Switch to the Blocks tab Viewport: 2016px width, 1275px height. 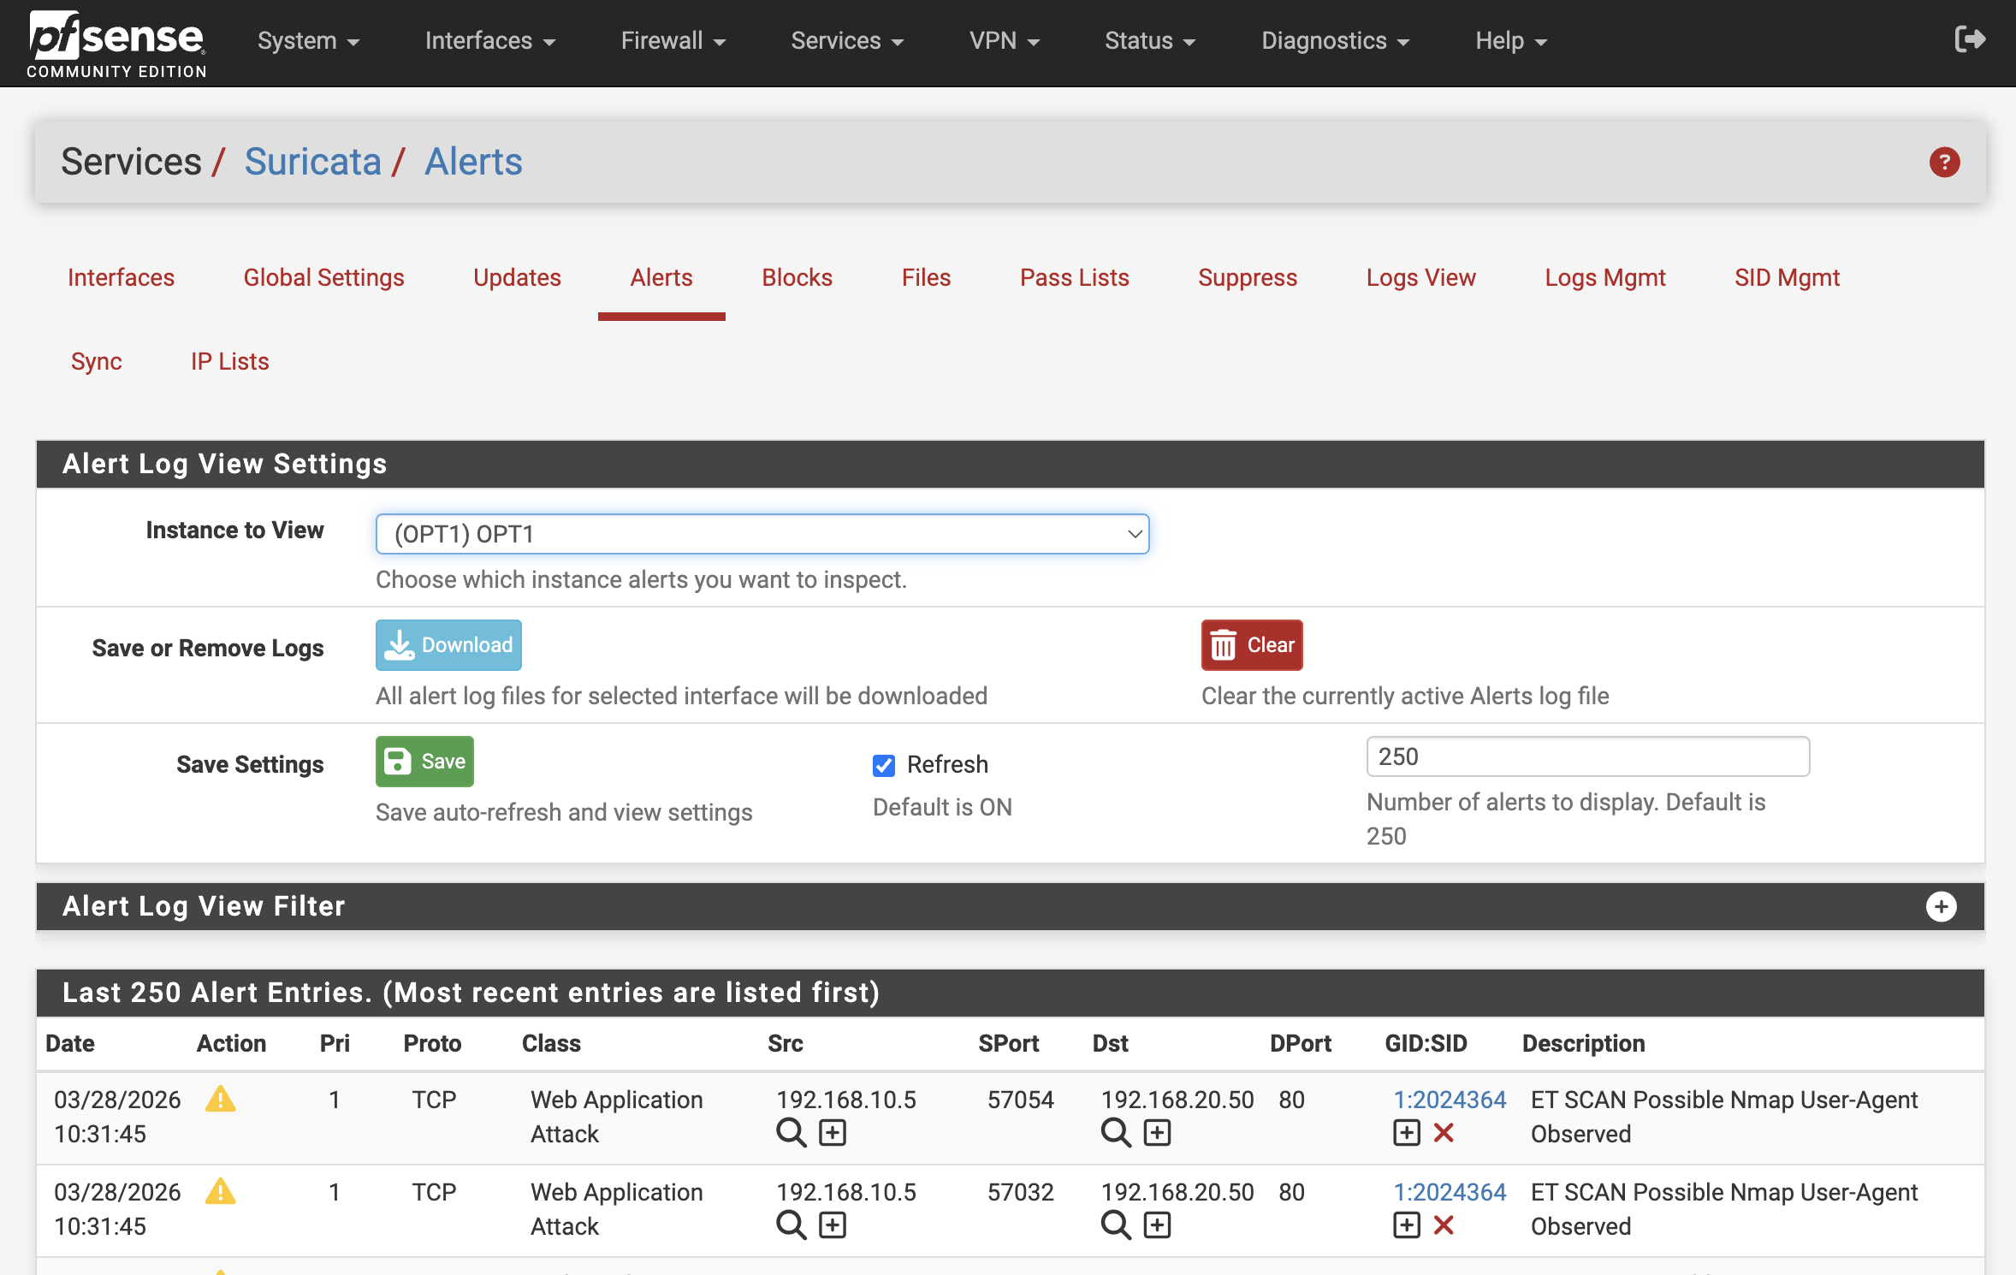tap(797, 277)
